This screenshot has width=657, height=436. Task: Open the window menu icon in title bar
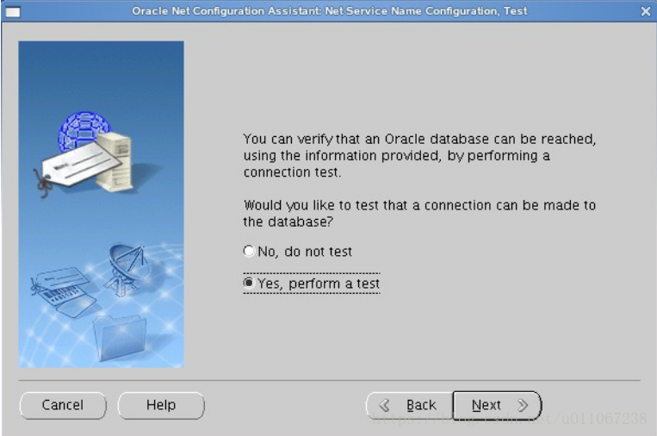tap(13, 12)
